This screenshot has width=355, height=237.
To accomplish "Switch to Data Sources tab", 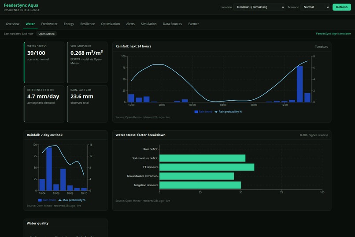I will pyautogui.click(x=172, y=24).
